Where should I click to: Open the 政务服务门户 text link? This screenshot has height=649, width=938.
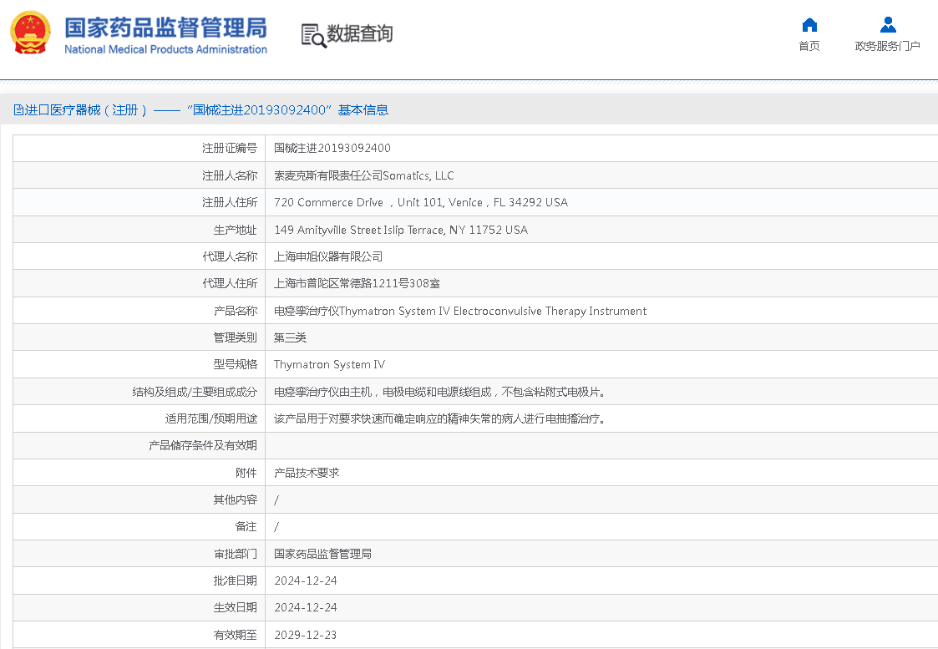[x=887, y=46]
